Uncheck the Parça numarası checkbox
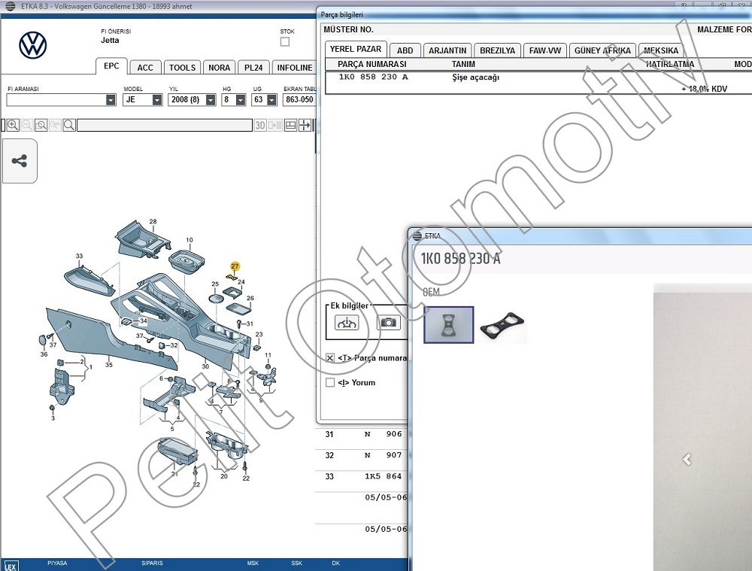Viewport: 752px width, 571px height. tap(330, 358)
